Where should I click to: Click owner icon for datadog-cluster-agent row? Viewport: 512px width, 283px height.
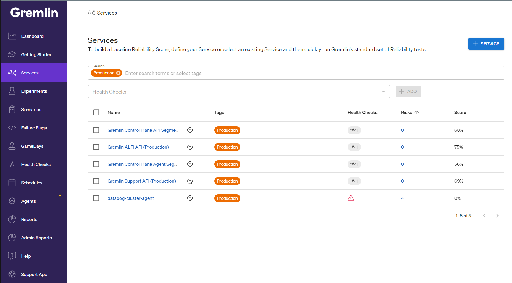pyautogui.click(x=190, y=198)
